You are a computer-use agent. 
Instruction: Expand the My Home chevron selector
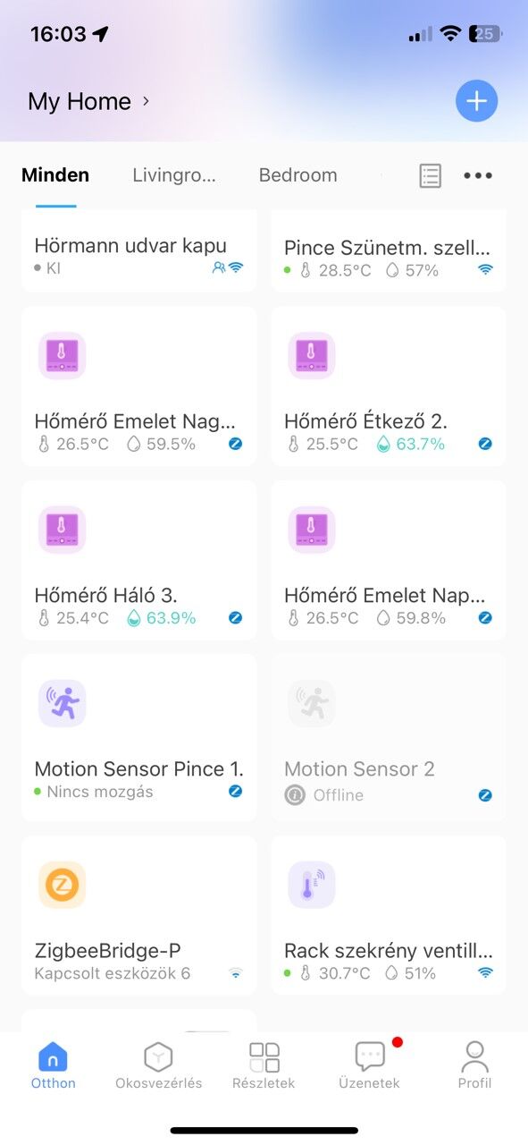[146, 101]
